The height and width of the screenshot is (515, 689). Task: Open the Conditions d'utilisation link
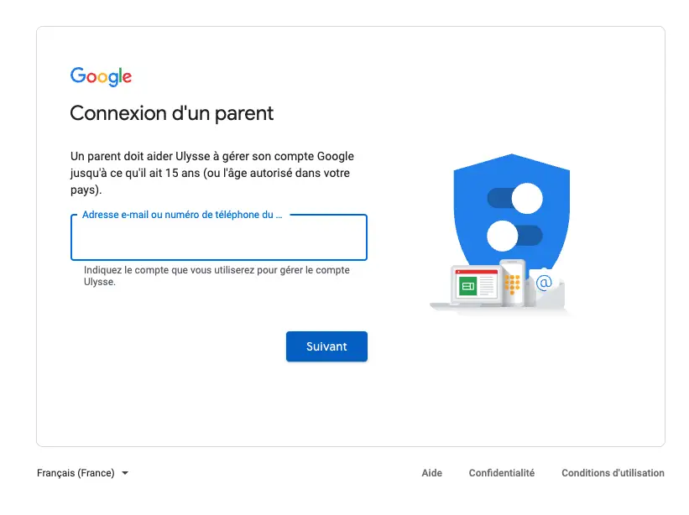pyautogui.click(x=613, y=473)
